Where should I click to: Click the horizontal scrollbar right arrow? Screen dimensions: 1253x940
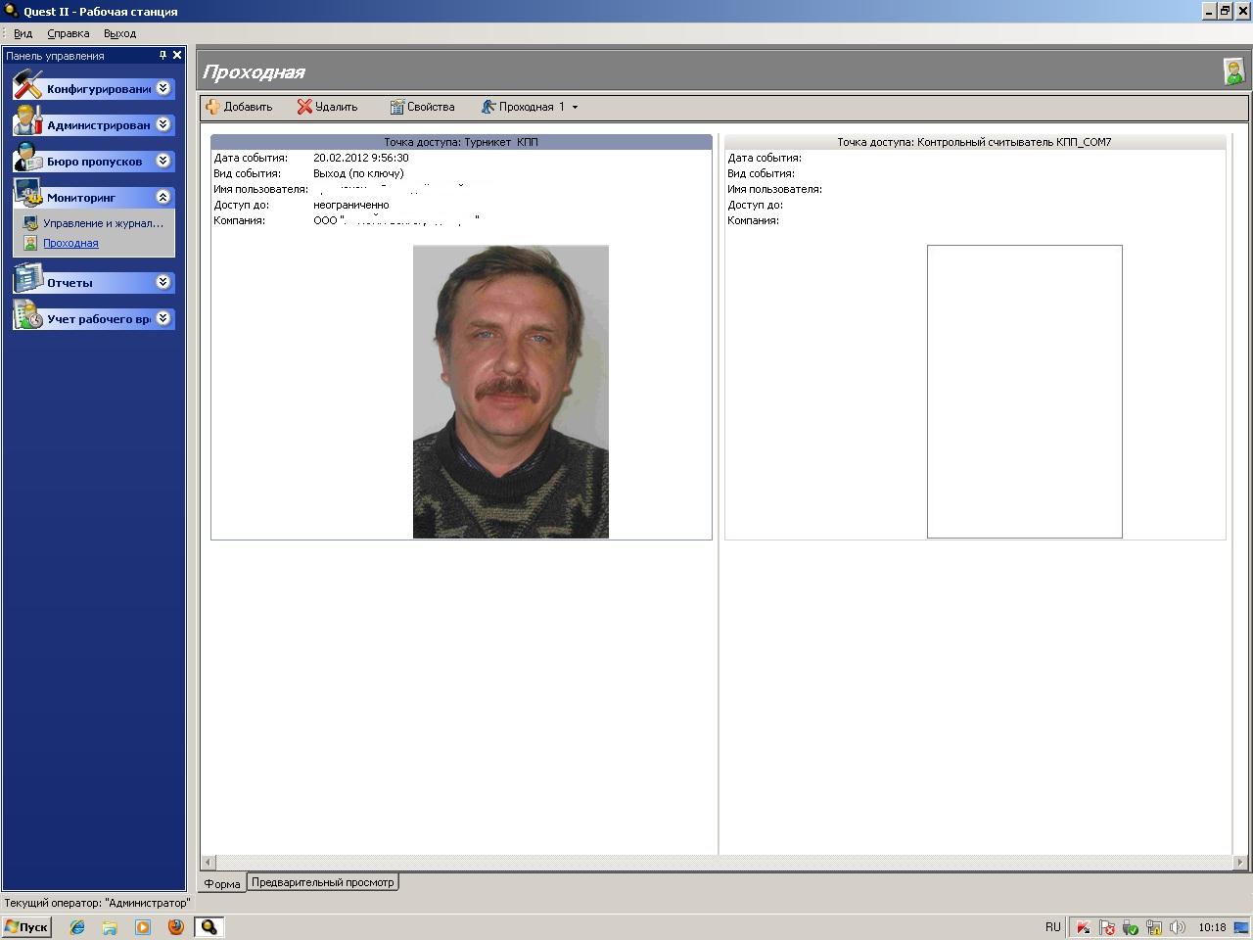1240,863
